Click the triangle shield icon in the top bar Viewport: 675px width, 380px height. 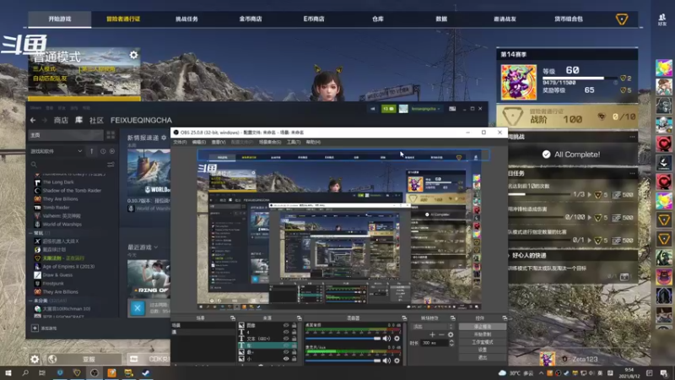pyautogui.click(x=622, y=19)
